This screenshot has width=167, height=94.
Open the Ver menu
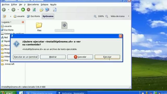(x=21, y=4)
